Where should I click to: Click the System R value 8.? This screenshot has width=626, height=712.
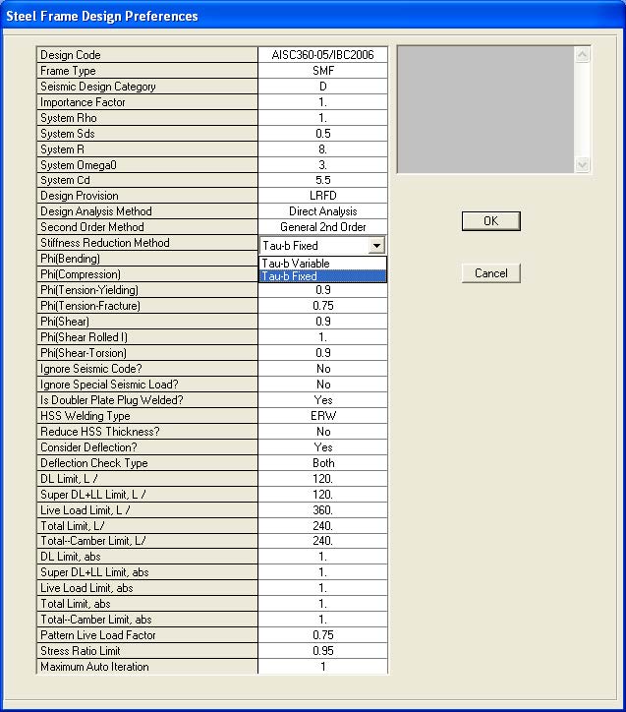[x=322, y=149]
